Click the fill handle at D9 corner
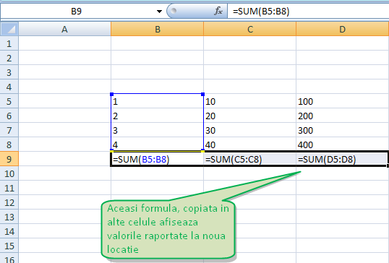The width and height of the screenshot is (389, 263). click(x=388, y=166)
